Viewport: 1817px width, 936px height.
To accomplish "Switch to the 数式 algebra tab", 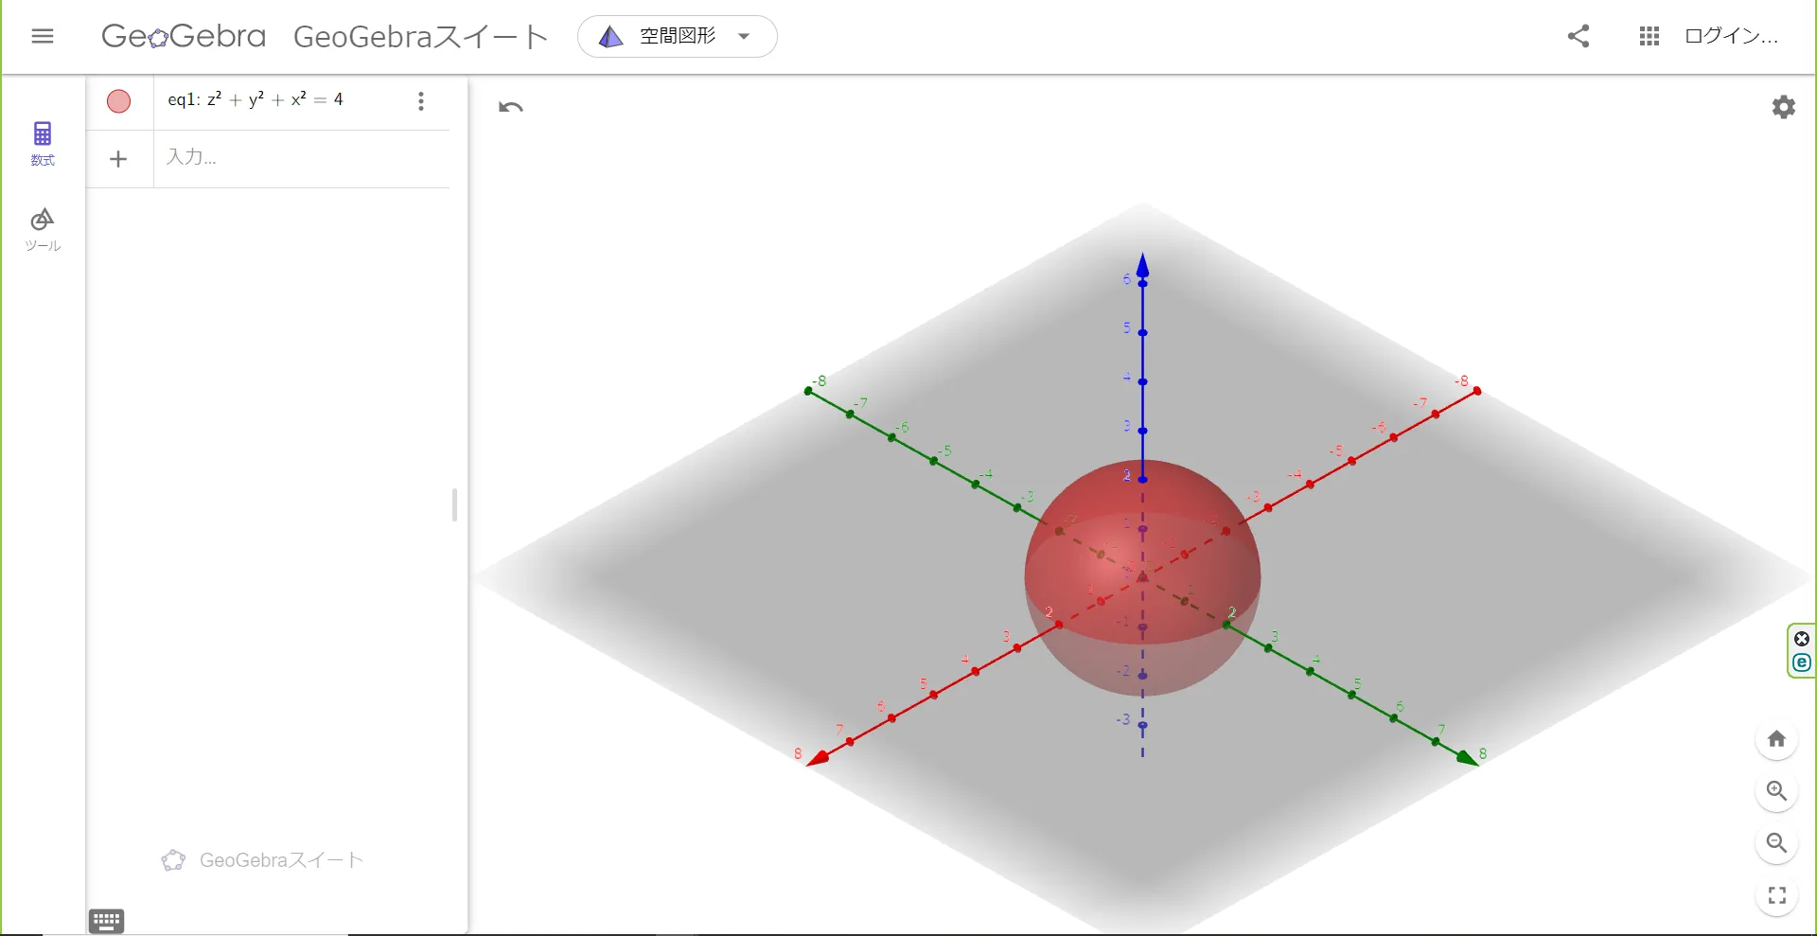I will click(x=43, y=142).
